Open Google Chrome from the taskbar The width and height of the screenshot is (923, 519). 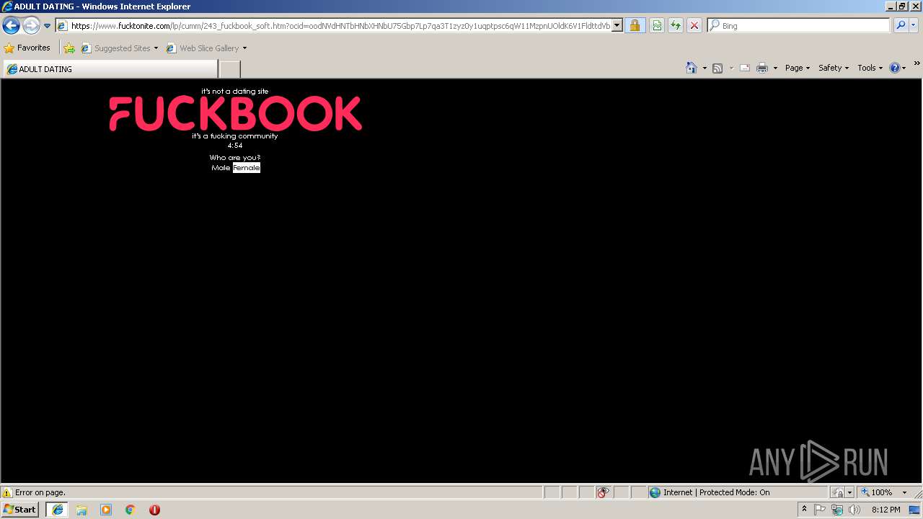point(131,510)
